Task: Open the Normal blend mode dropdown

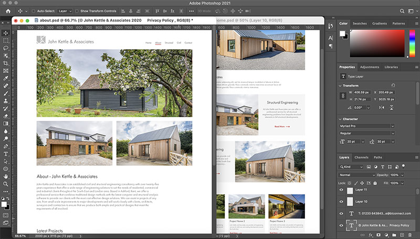Action: point(357,175)
